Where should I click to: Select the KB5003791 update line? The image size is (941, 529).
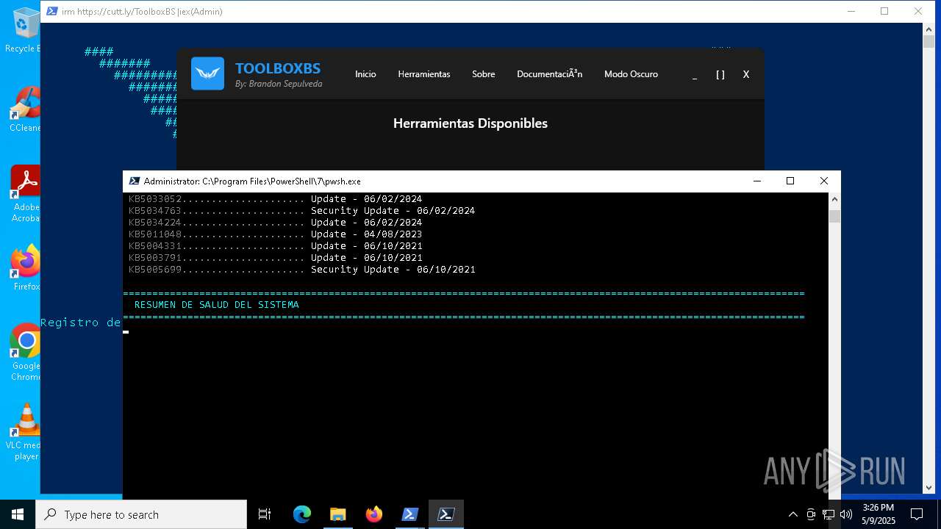(x=275, y=258)
